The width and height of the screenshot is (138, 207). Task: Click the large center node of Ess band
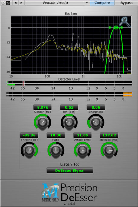point(116,27)
